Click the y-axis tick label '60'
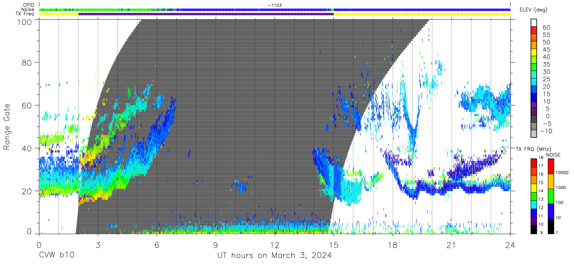This screenshot has height=265, width=574. point(28,105)
